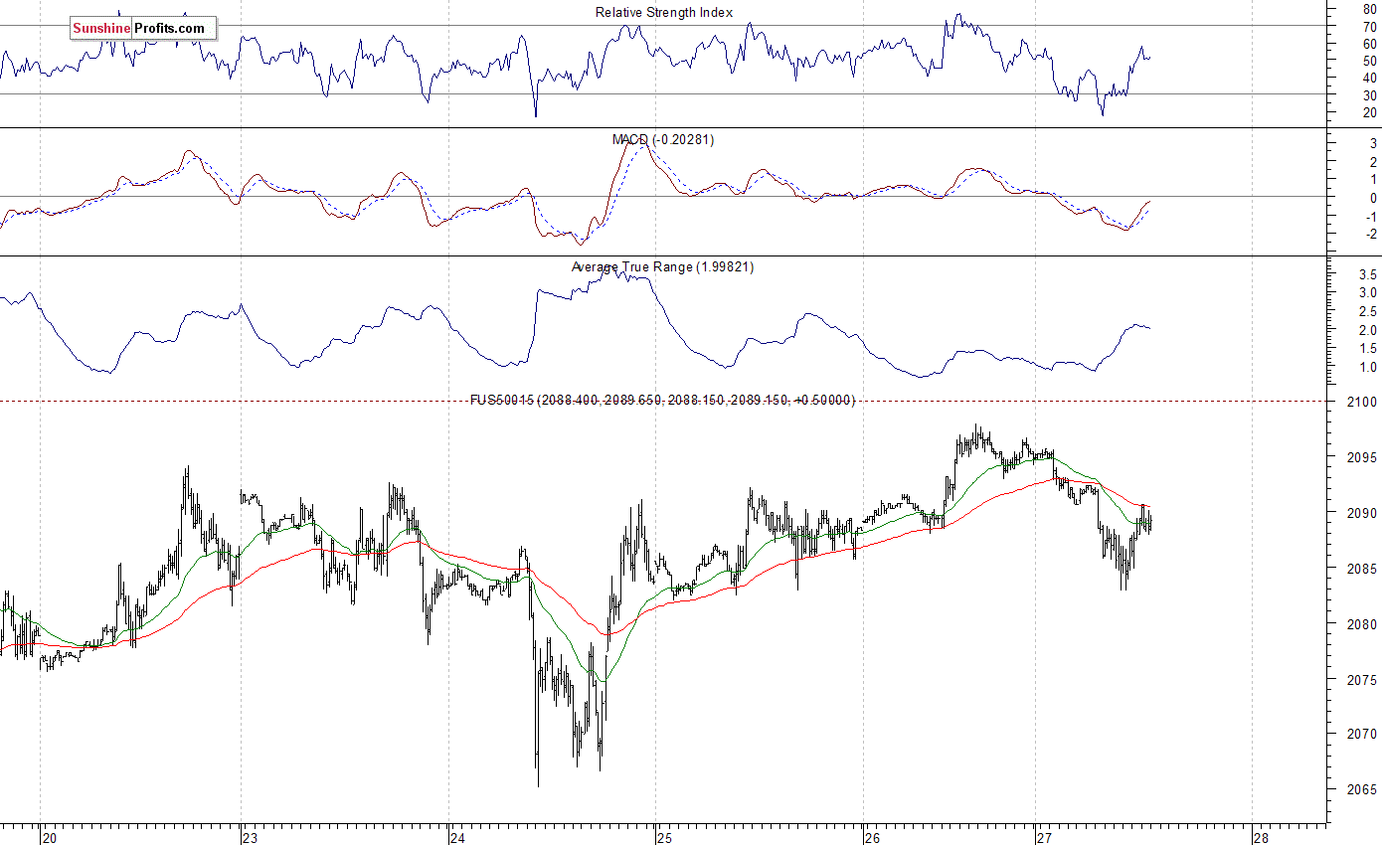Screen dimensions: 1382x845
Task: Click the date label 24 on time axis
Action: coord(458,837)
